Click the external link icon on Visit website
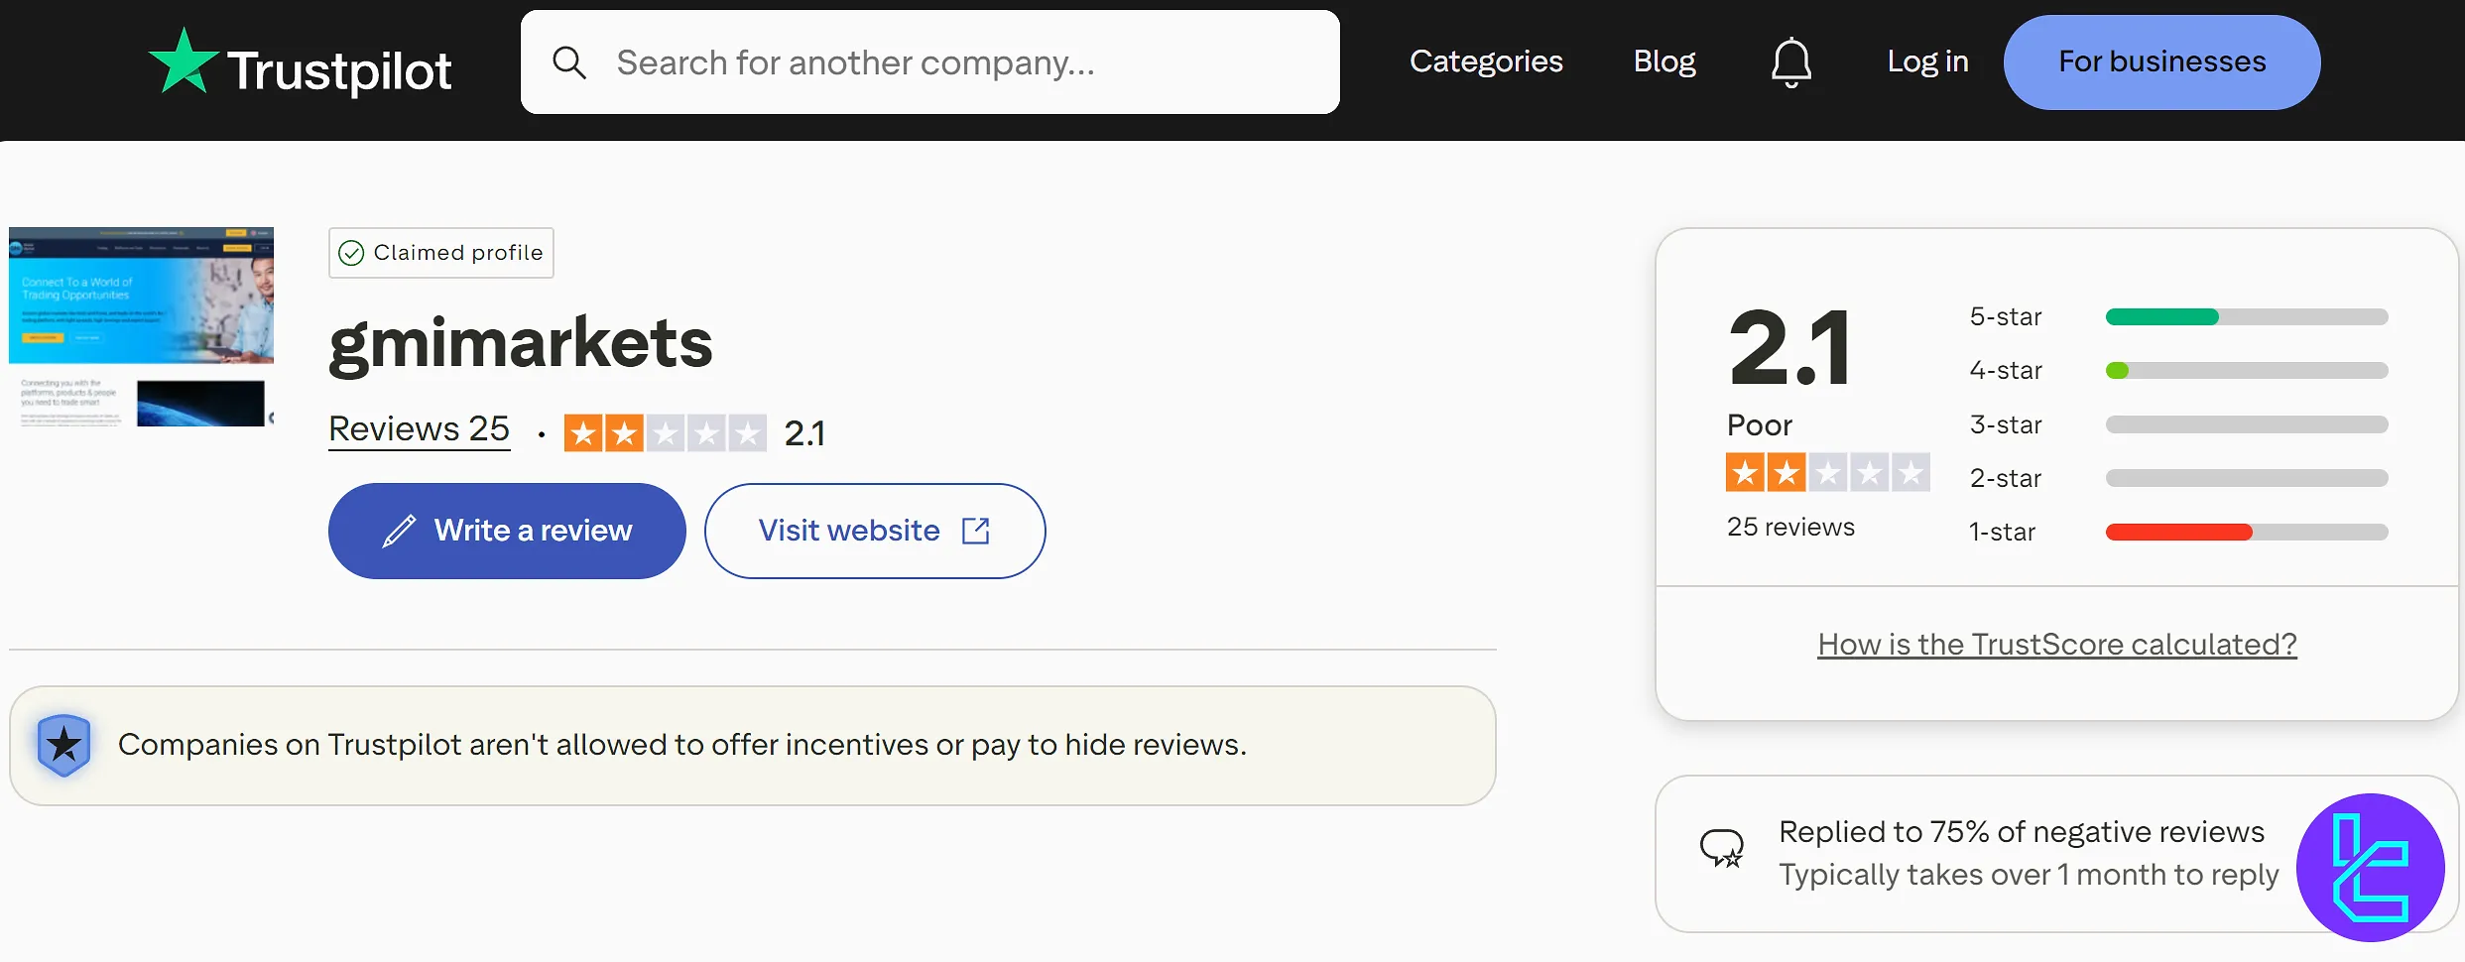The image size is (2465, 962). [976, 532]
